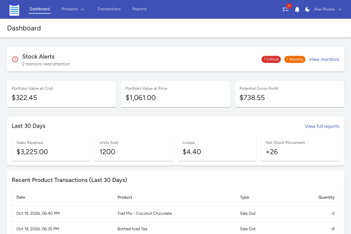Click the $3,225.00 Sales Revenue value
This screenshot has height=234, width=351.
(x=32, y=152)
